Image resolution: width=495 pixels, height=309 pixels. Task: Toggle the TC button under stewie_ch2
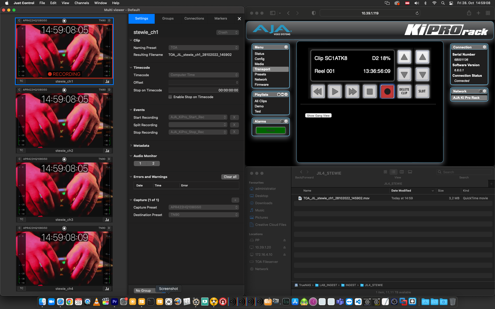pyautogui.click(x=21, y=150)
